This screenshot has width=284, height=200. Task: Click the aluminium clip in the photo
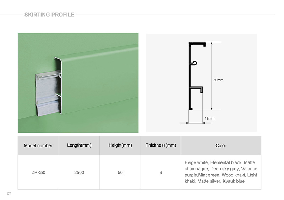coord(49,94)
